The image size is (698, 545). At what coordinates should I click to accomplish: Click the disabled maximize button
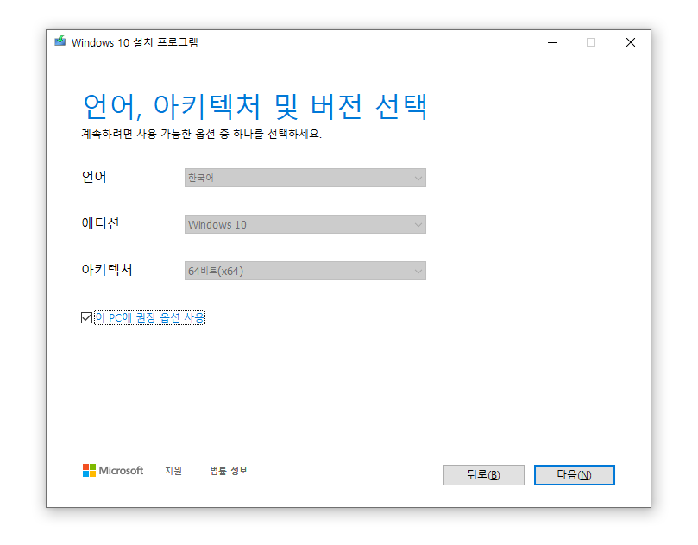pyautogui.click(x=591, y=42)
